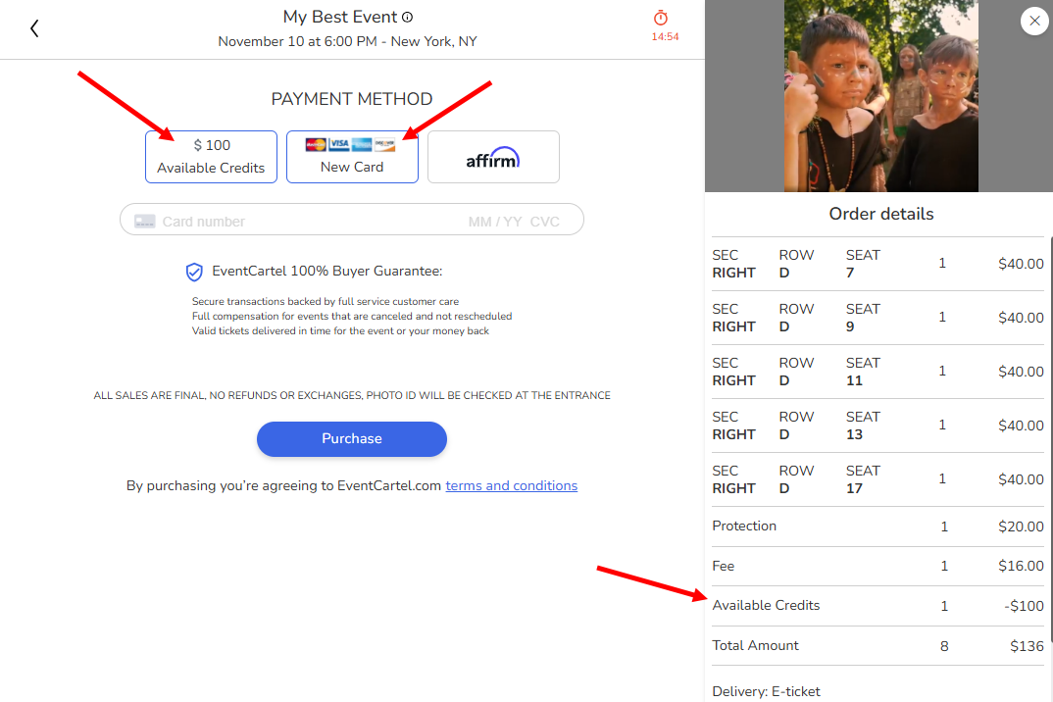Click the card brand logos on New Card

point(350,145)
